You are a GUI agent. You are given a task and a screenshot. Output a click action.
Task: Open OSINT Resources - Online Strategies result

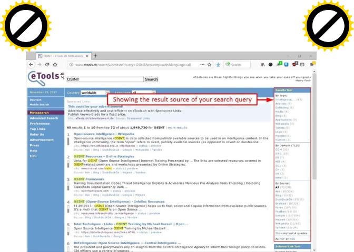click(x=104, y=156)
